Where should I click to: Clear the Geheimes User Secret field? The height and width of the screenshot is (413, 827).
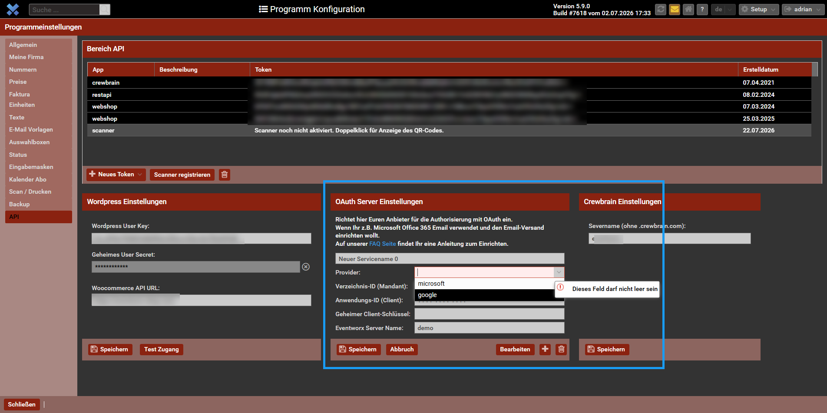pos(306,267)
